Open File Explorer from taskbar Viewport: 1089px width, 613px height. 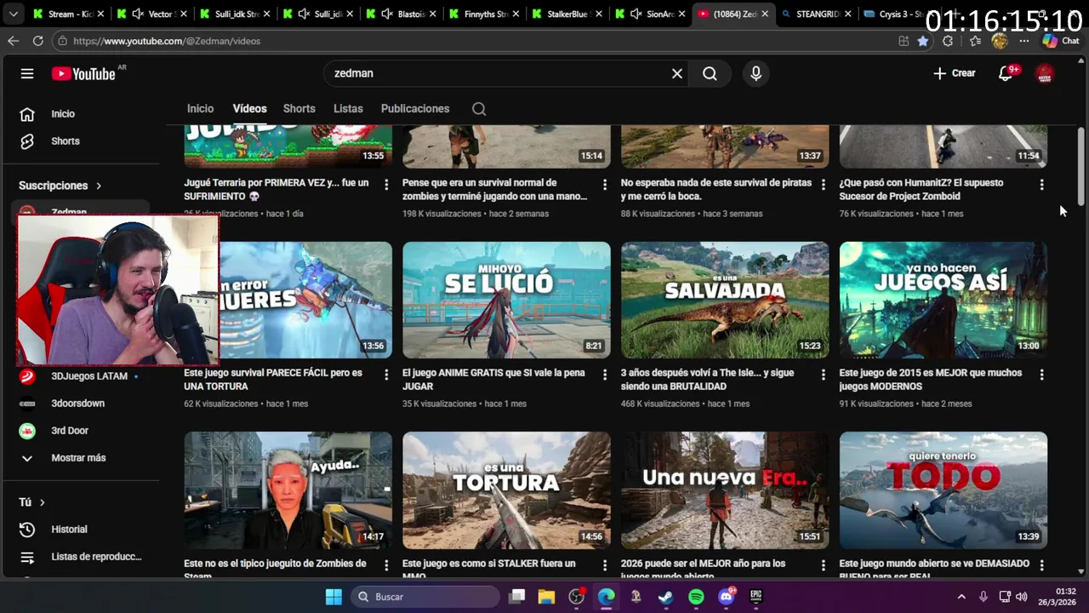point(546,597)
